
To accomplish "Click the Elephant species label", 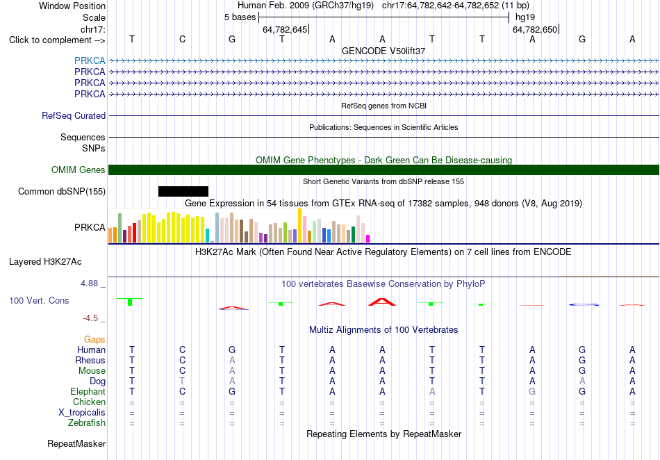I will [88, 391].
